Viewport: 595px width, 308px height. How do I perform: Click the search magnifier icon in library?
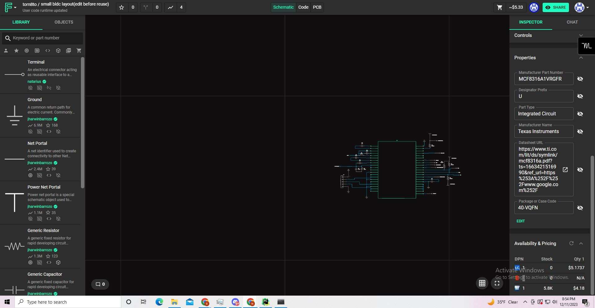[8, 38]
